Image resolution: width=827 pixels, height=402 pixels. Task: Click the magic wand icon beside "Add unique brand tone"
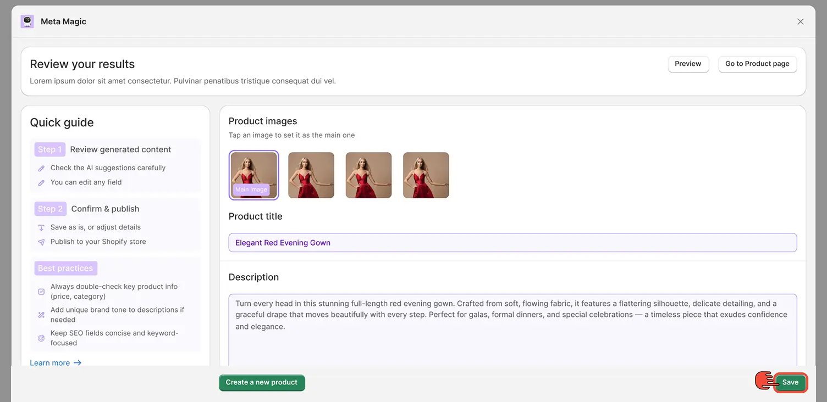click(x=41, y=315)
